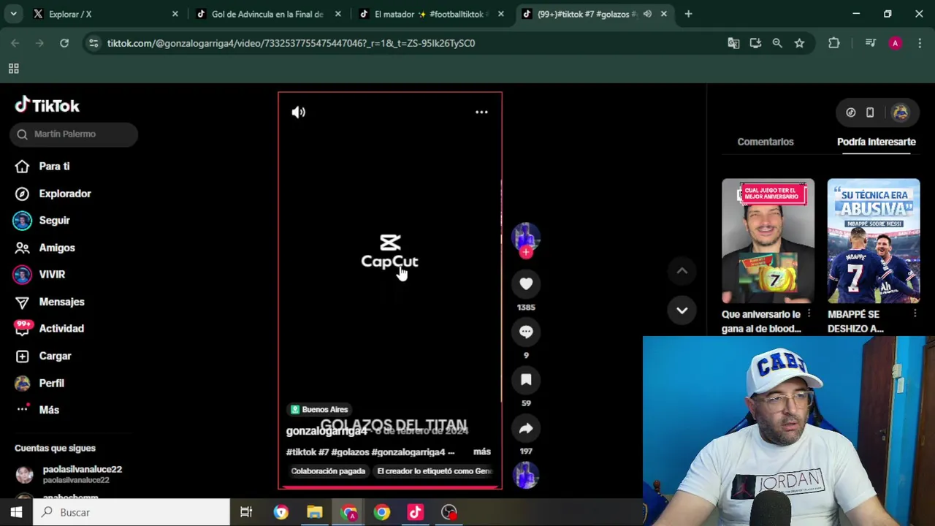The image size is (935, 526).
Task: Open Seguir in sidebar
Action: click(x=54, y=221)
